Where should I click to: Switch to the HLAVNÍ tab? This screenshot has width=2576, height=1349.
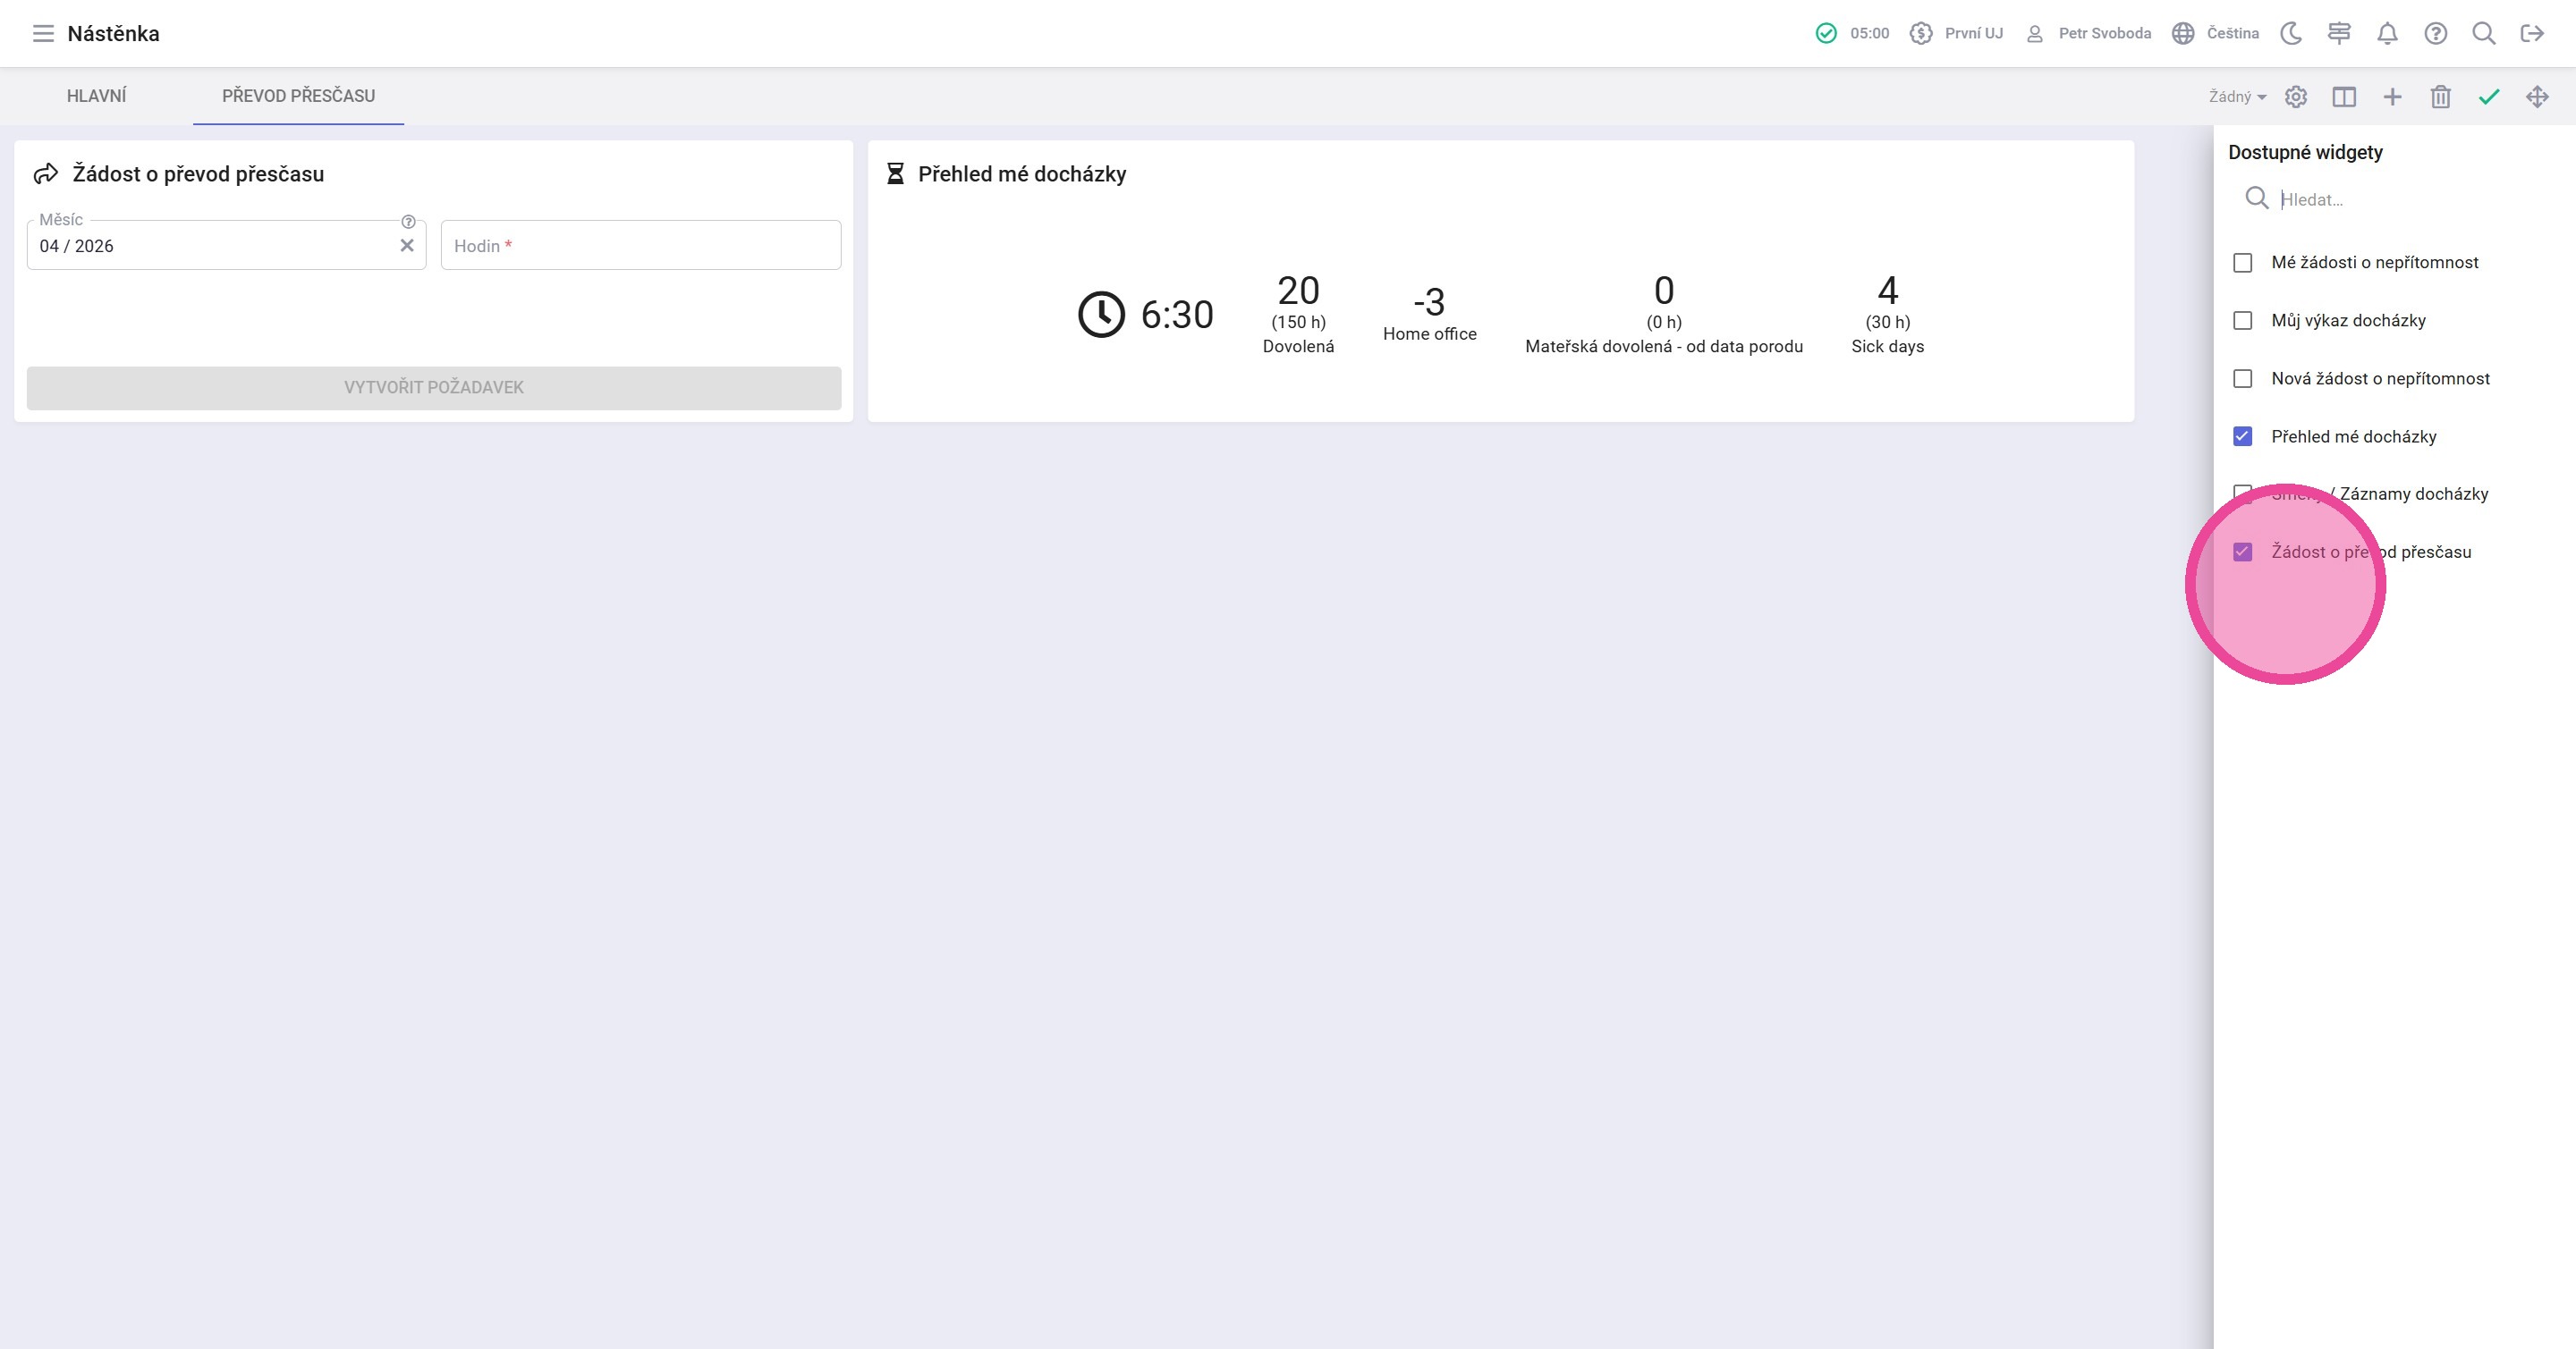pos(96,96)
